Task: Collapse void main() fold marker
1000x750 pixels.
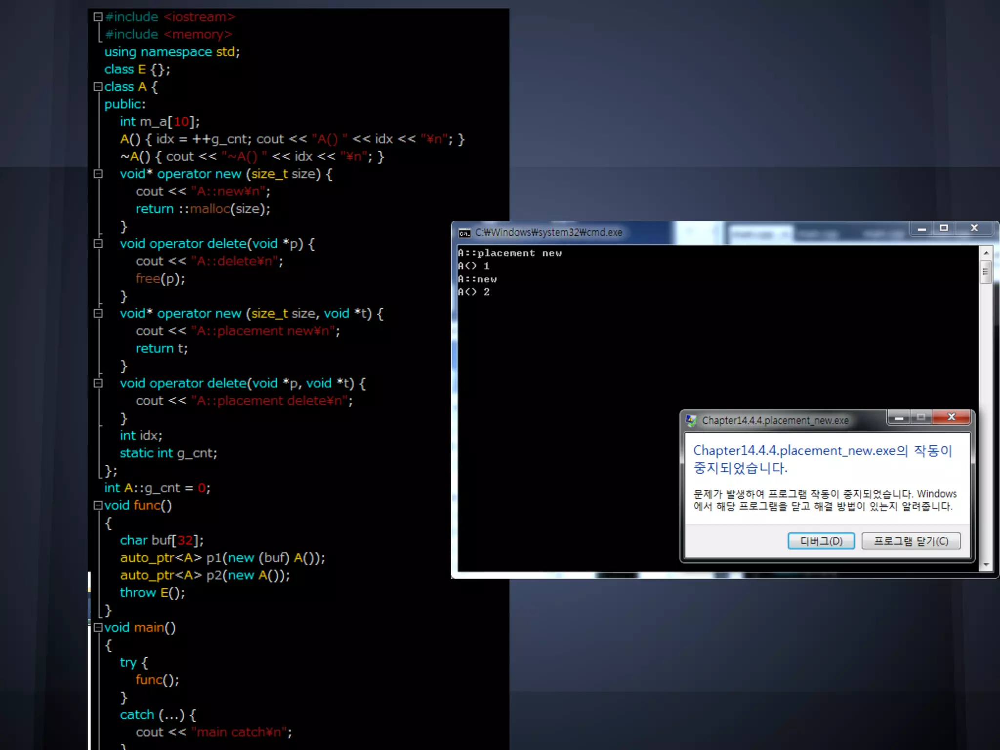Action: click(98, 627)
